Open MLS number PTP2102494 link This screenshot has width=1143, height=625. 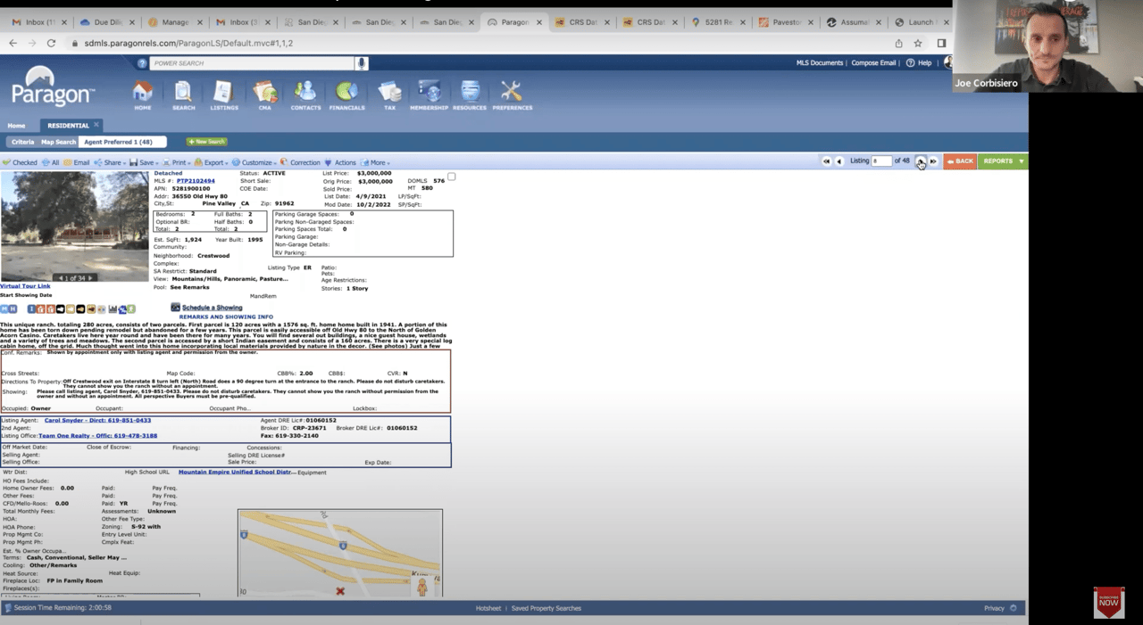[196, 181]
